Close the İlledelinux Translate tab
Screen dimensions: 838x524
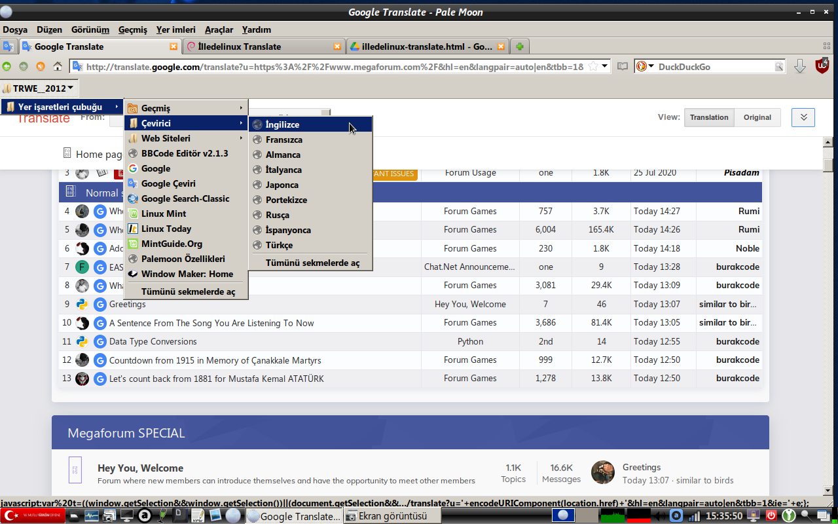click(x=337, y=47)
